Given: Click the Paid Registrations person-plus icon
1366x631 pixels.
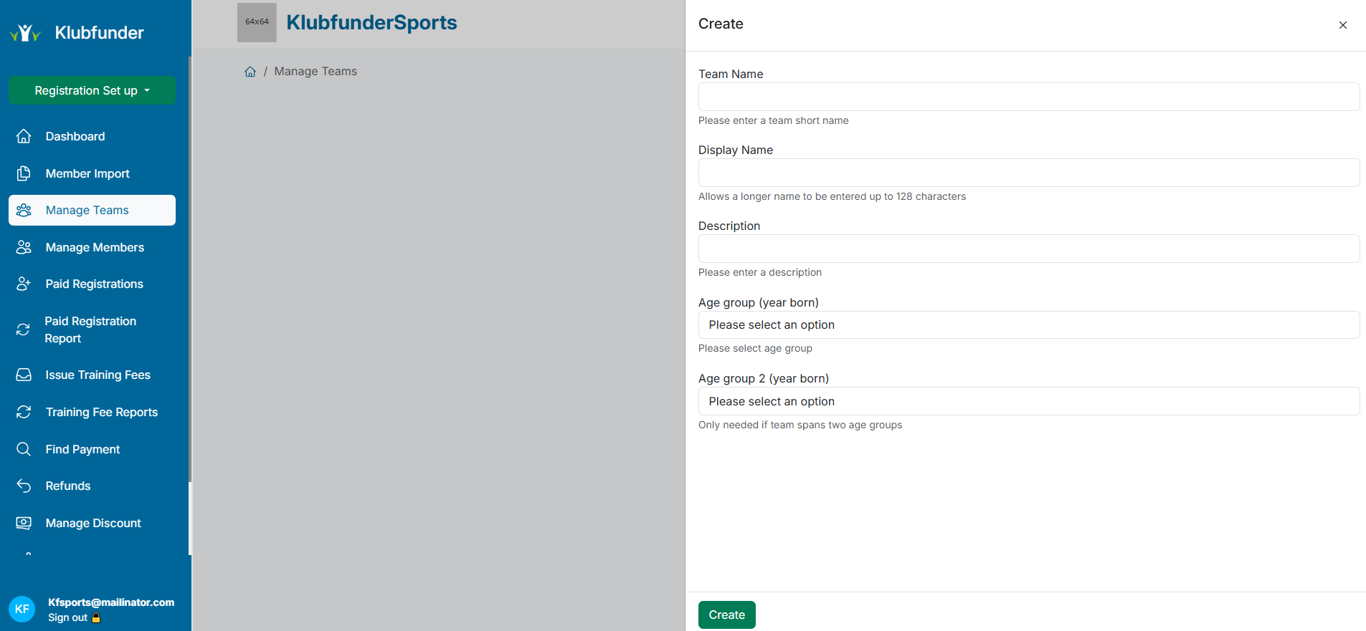Looking at the screenshot, I should pyautogui.click(x=24, y=284).
